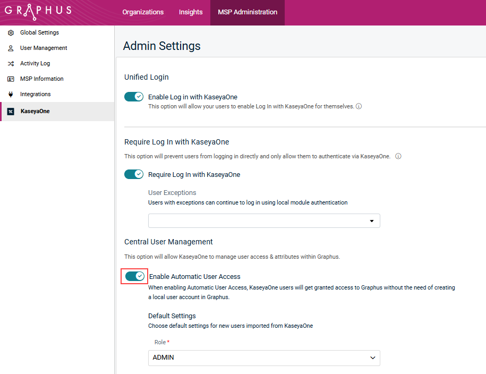Click the Activity Log shuffle icon
This screenshot has width=486, height=374.
[11, 64]
